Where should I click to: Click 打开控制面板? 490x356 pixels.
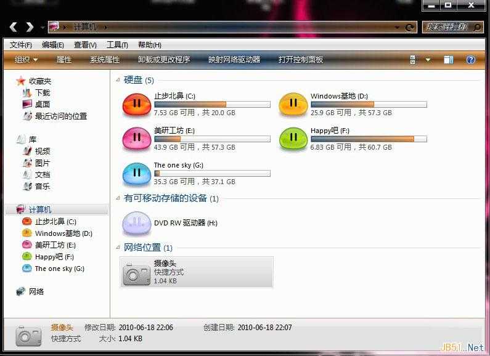click(x=301, y=59)
